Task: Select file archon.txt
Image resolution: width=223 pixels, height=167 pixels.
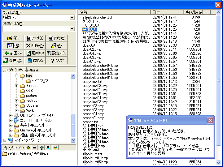Action: pyautogui.click(x=90, y=122)
